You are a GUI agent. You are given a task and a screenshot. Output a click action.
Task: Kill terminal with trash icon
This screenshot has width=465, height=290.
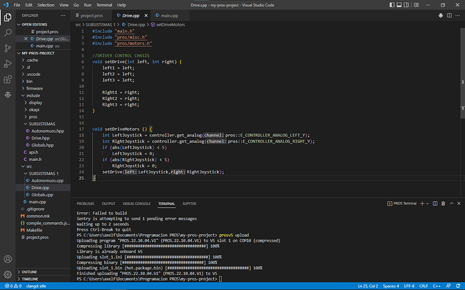pos(443,203)
